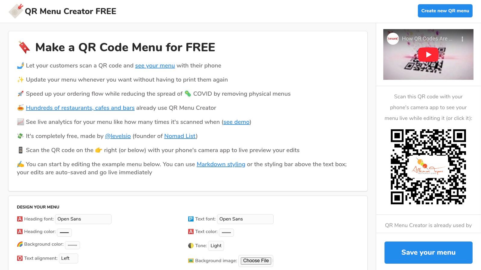This screenshot has width=481, height=270.
Task: Click the rainbow Background color icon
Action: (x=20, y=244)
